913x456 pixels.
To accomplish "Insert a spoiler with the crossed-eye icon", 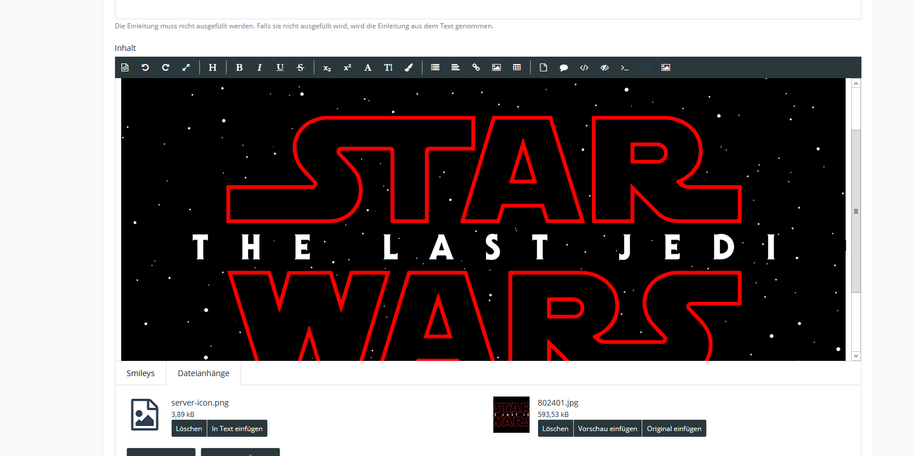I will 604,67.
